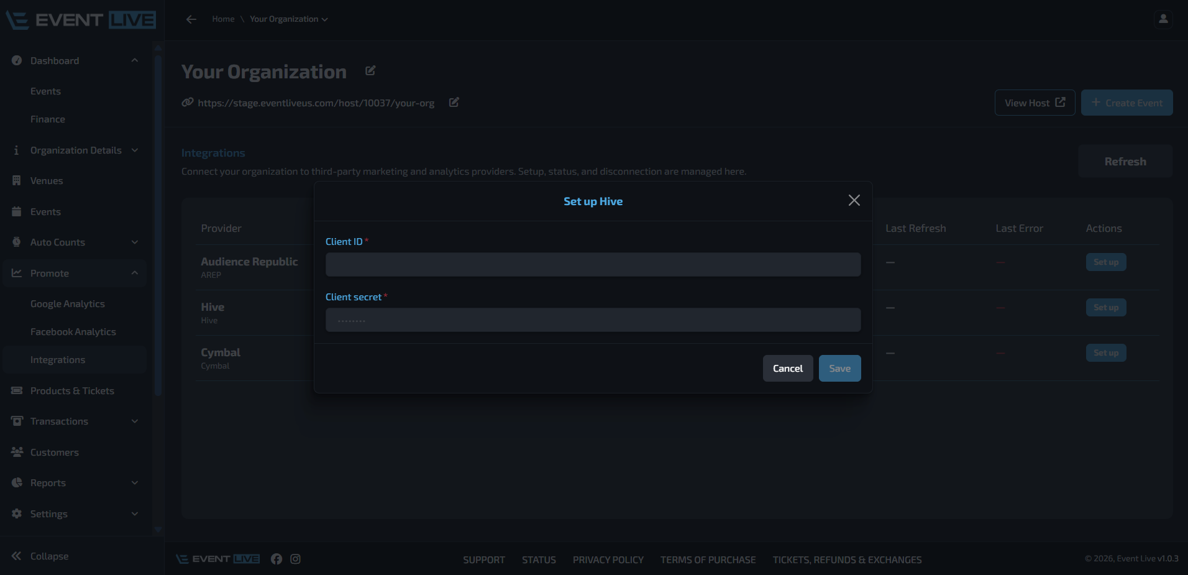1188x575 pixels.
Task: Open Google Analytics in the sidebar
Action: pos(68,304)
